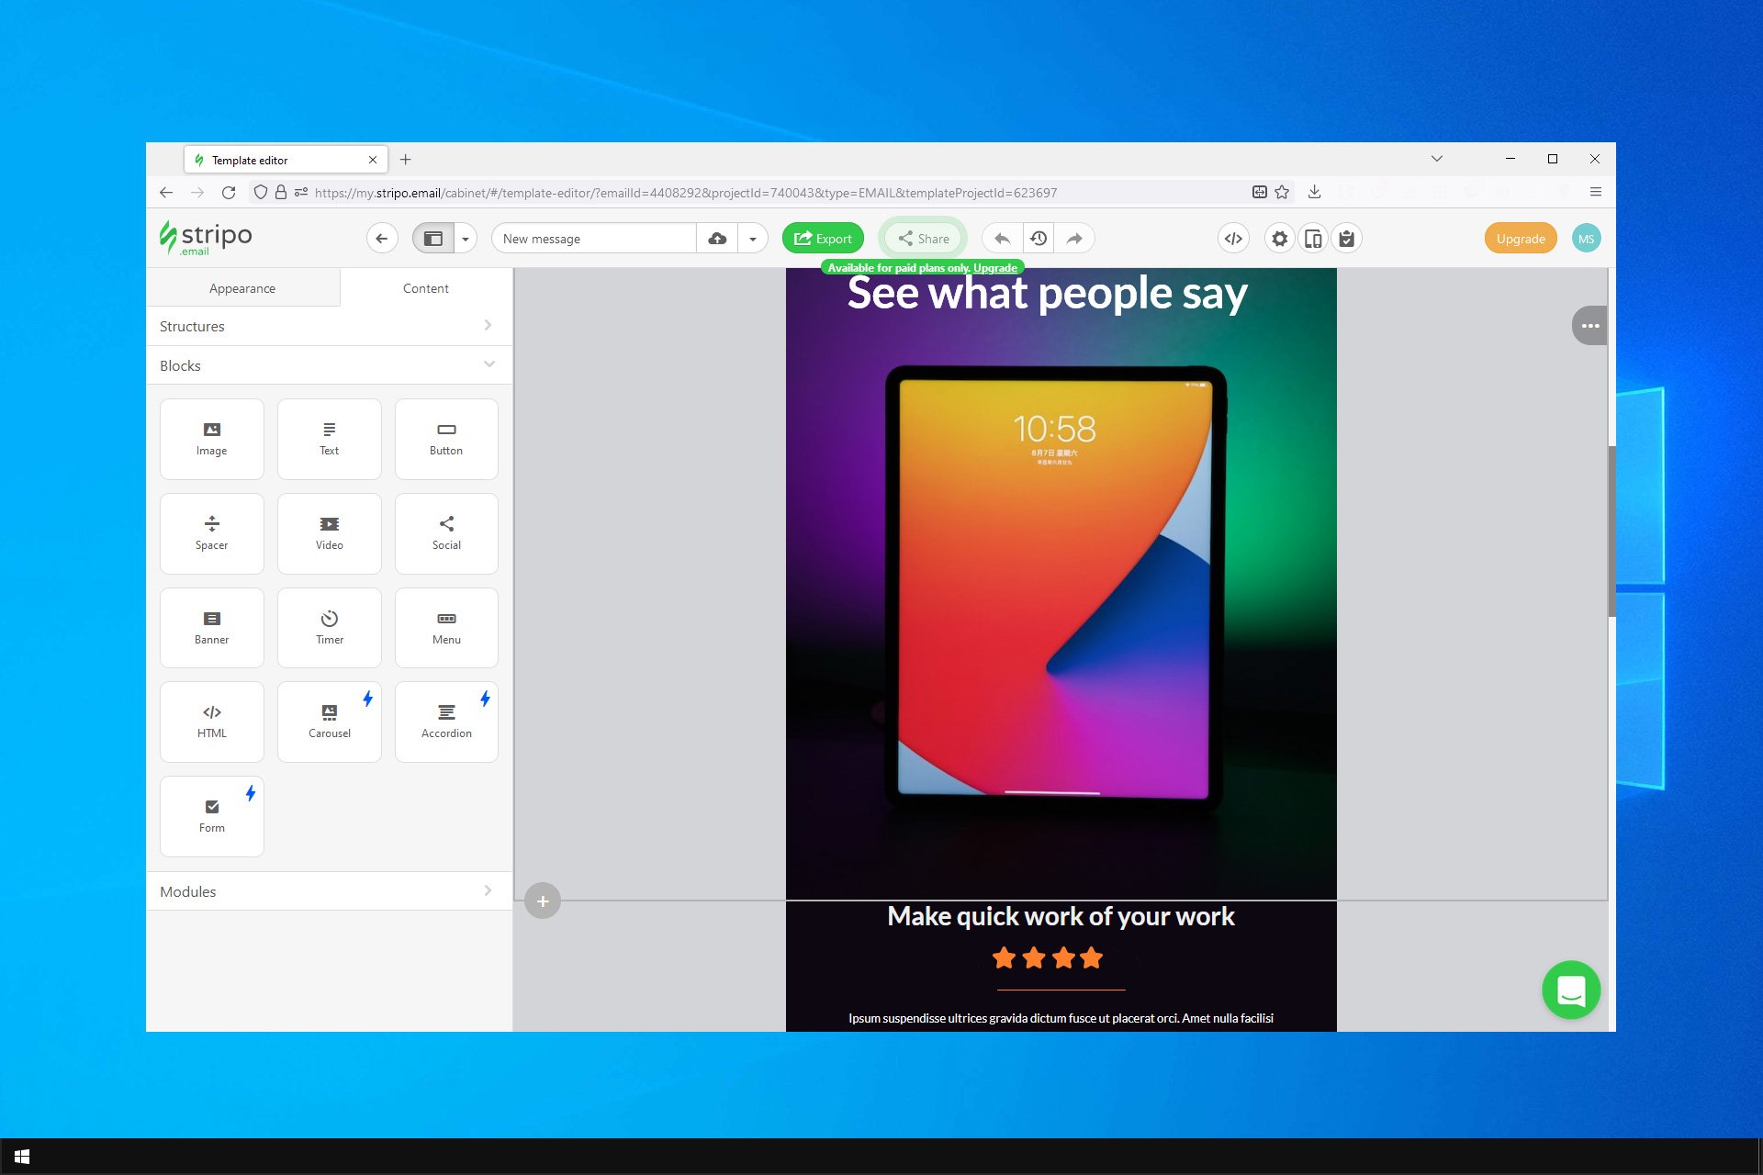The height and width of the screenshot is (1175, 1763).
Task: Undo the last change
Action: [1002, 239]
